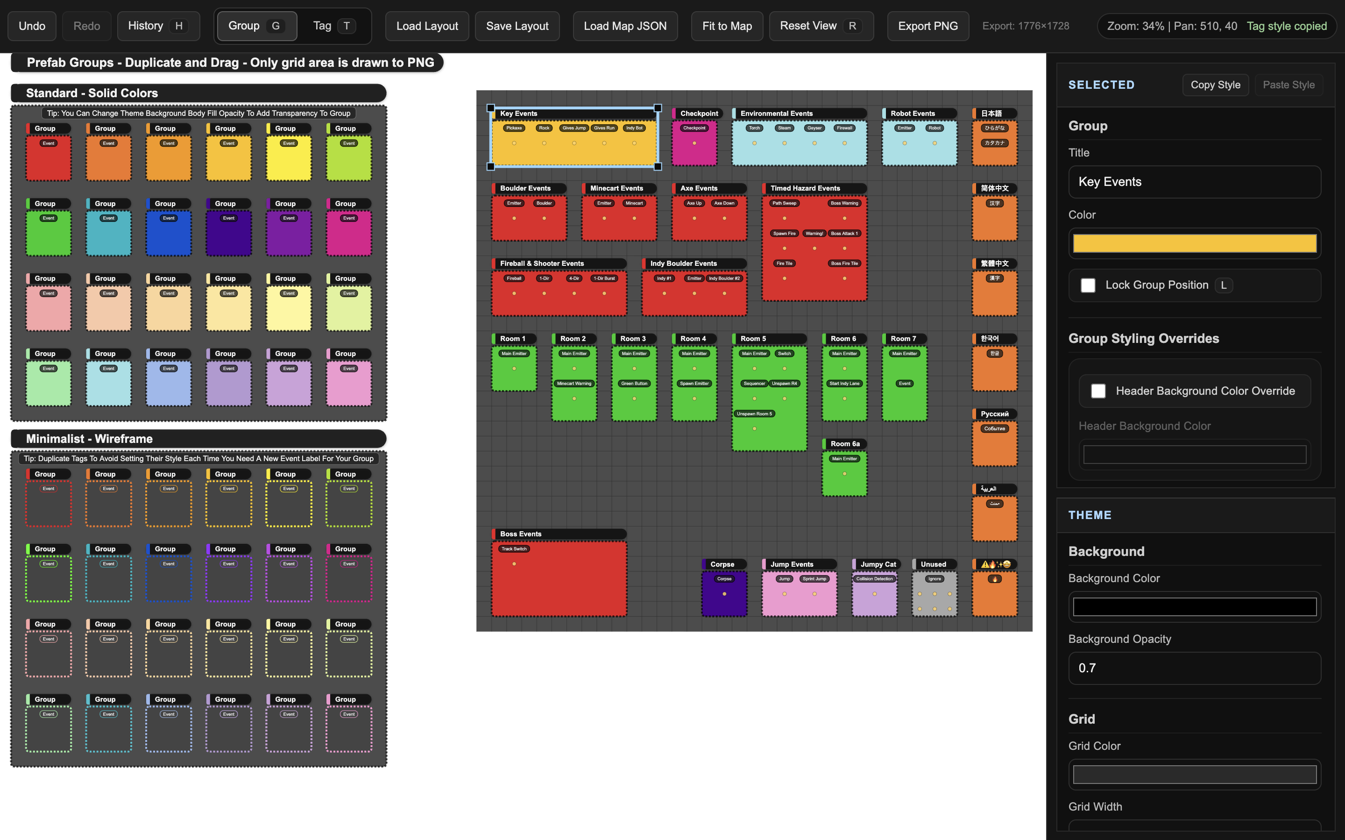The height and width of the screenshot is (840, 1345).
Task: Click the Load Map JSON button
Action: click(x=625, y=26)
